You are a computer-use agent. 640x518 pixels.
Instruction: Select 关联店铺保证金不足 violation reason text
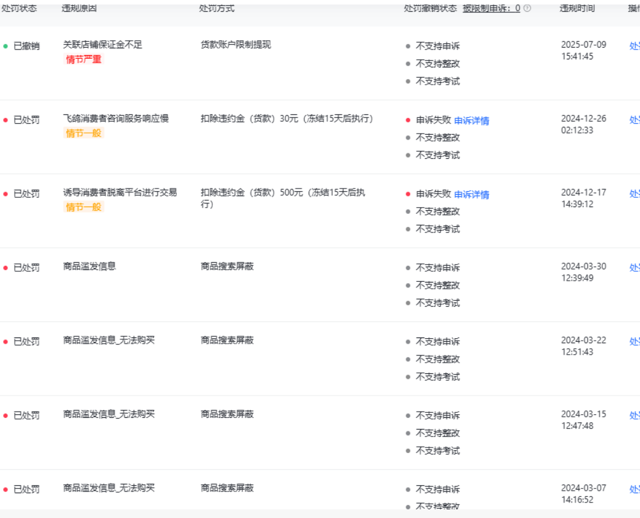click(x=102, y=45)
